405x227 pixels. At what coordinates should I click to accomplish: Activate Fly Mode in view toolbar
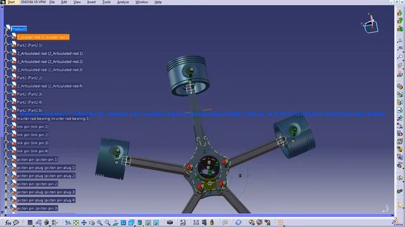click(68, 223)
